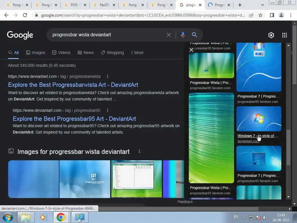Open options dots next to Images for heading
This screenshot has width=297, height=223.
pos(140,151)
